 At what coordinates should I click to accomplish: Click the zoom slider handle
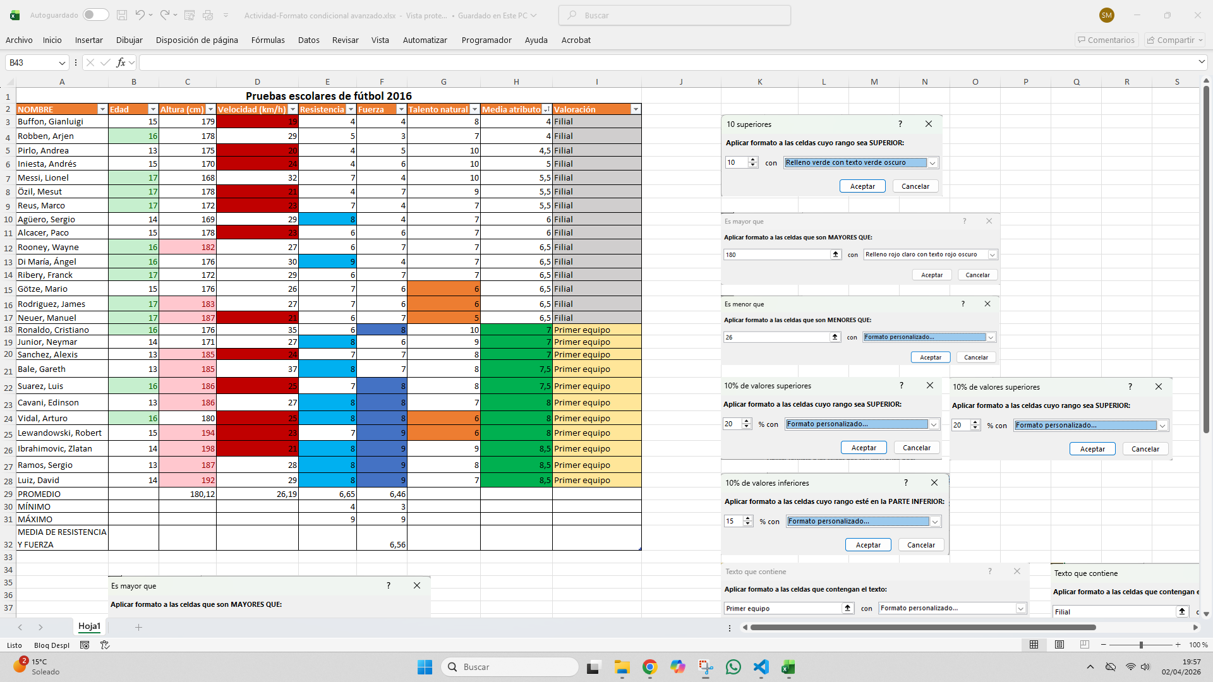1141,645
